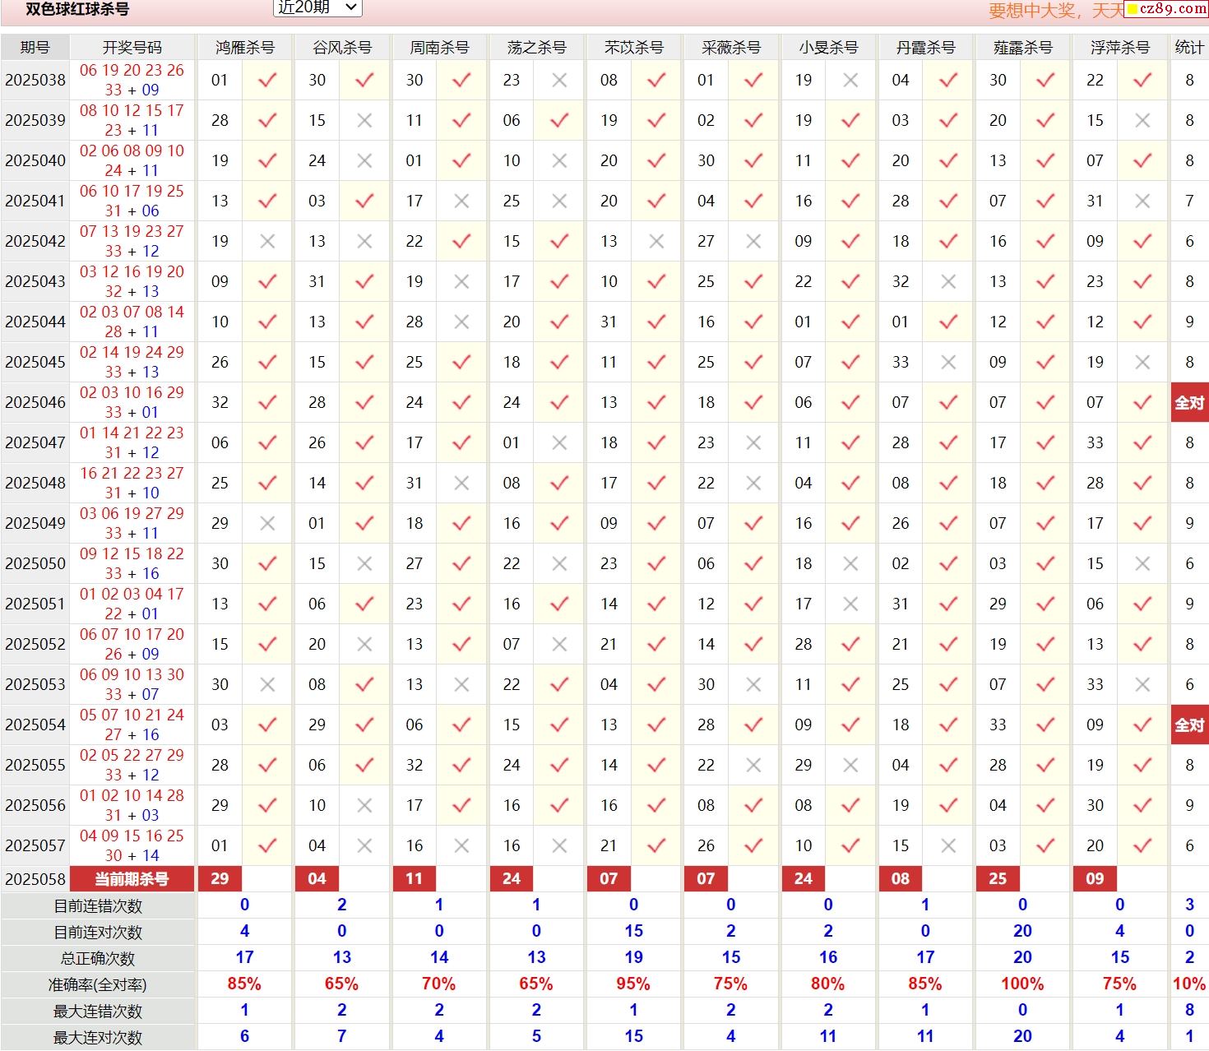Click the 总正确次数 row label

tap(98, 959)
